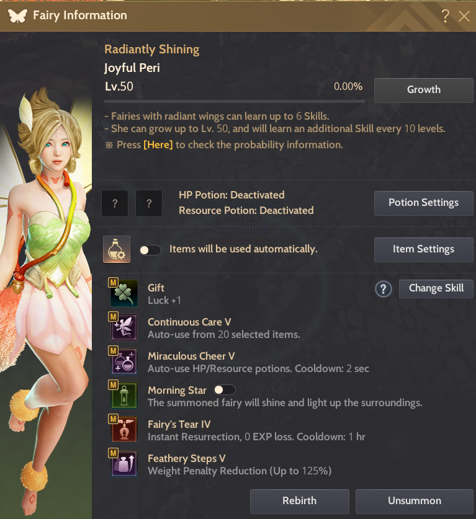The width and height of the screenshot is (476, 519).
Task: Open the Growth menu
Action: [x=424, y=90]
